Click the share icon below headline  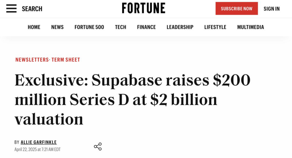(98, 146)
